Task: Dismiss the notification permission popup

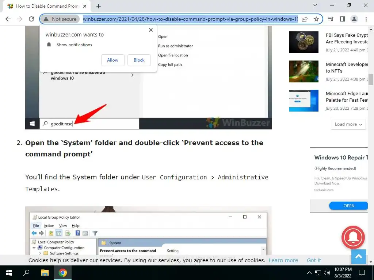Action: [x=151, y=30]
